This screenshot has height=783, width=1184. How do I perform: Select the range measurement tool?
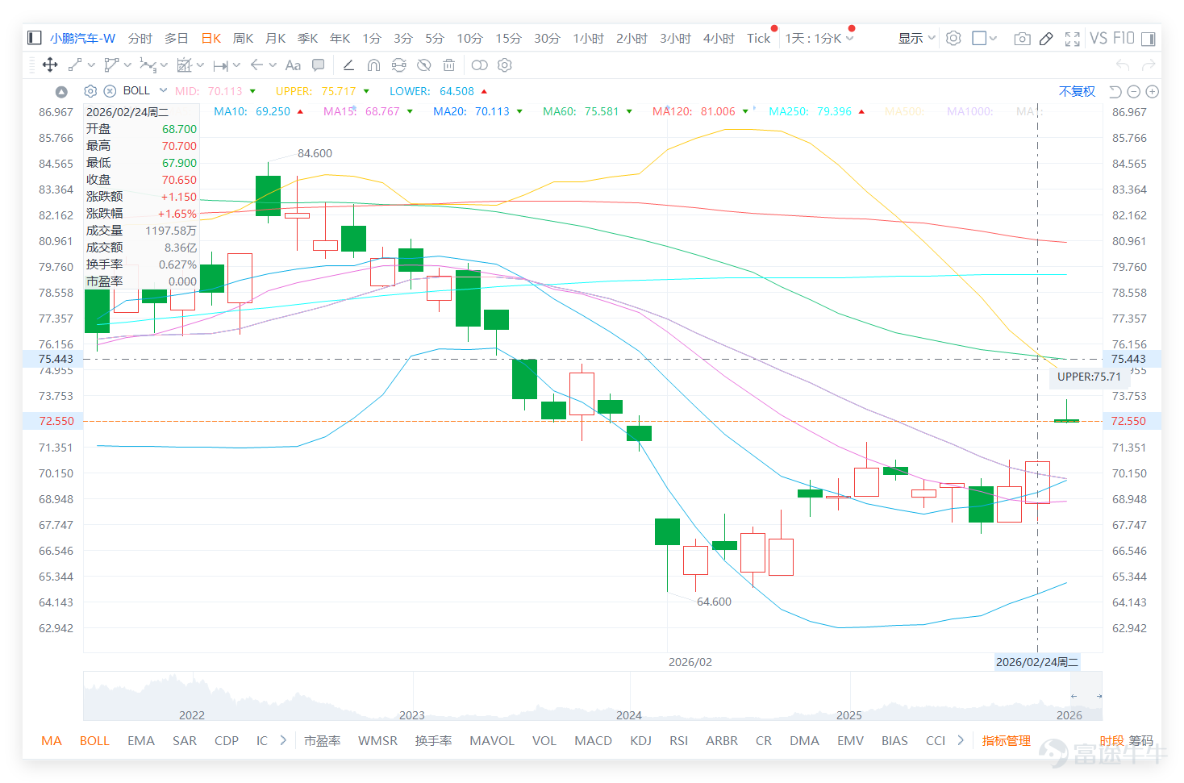click(x=220, y=65)
